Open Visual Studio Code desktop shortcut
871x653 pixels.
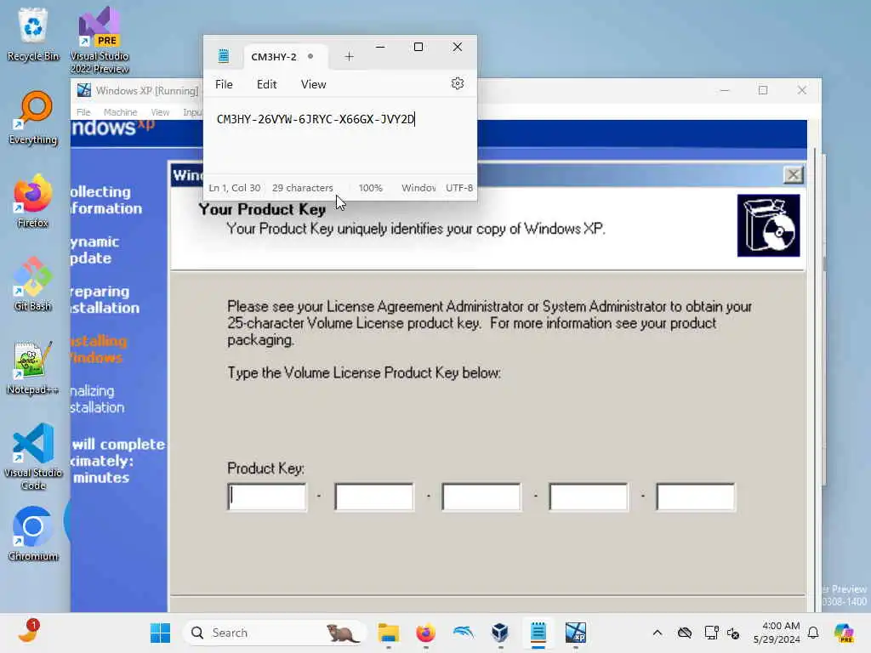coord(33,457)
